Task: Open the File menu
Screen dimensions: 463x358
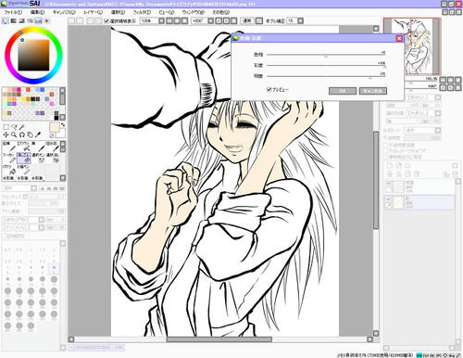Action: pos(13,12)
